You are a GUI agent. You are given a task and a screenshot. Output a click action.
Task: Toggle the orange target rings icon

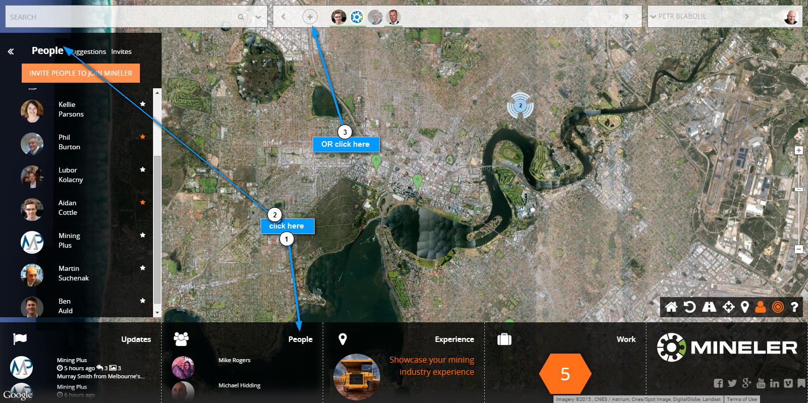pyautogui.click(x=778, y=307)
